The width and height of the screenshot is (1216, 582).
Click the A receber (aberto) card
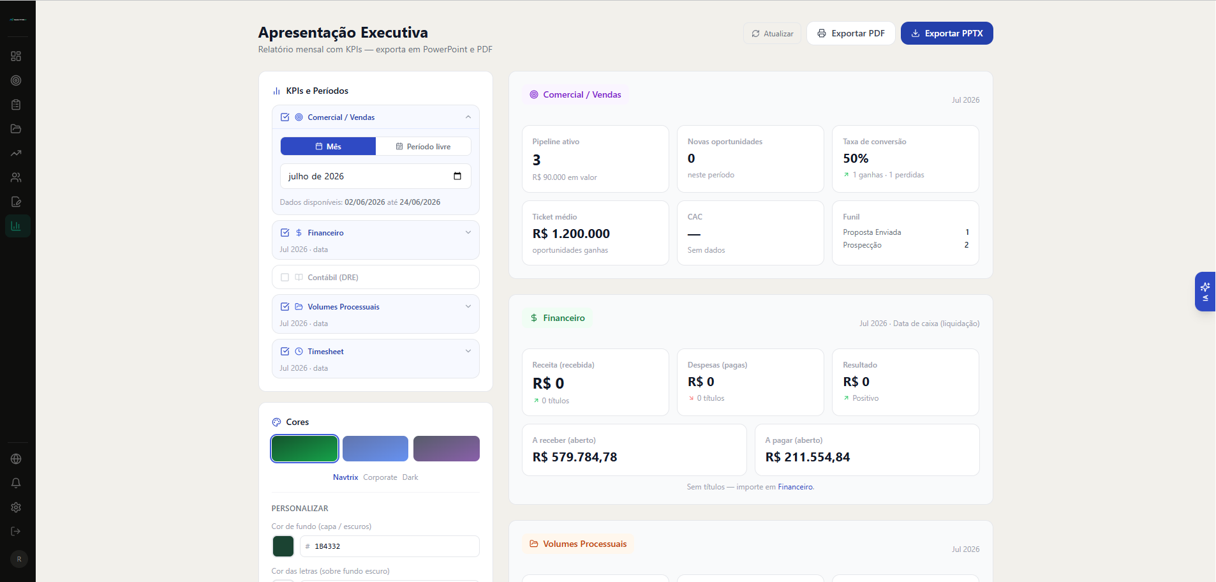[x=634, y=450]
